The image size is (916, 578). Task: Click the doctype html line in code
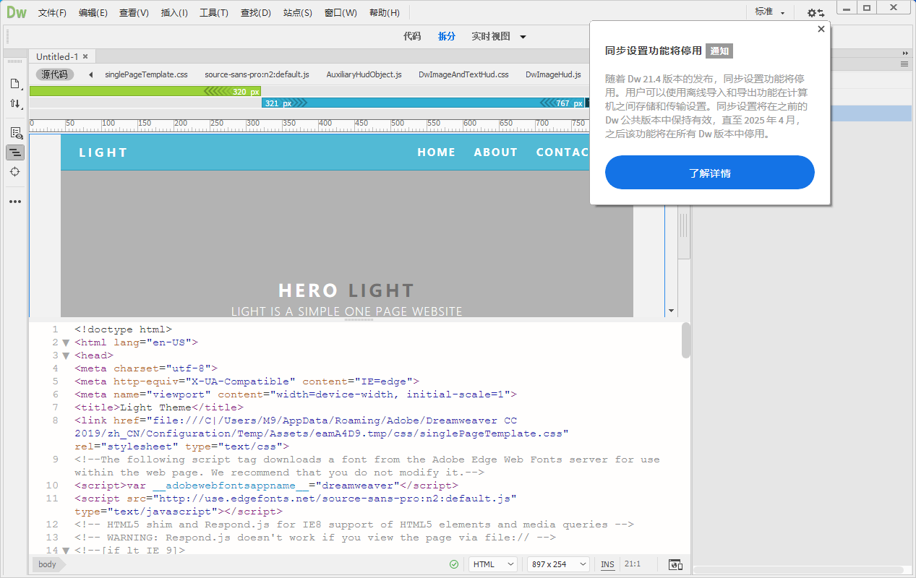pos(123,329)
